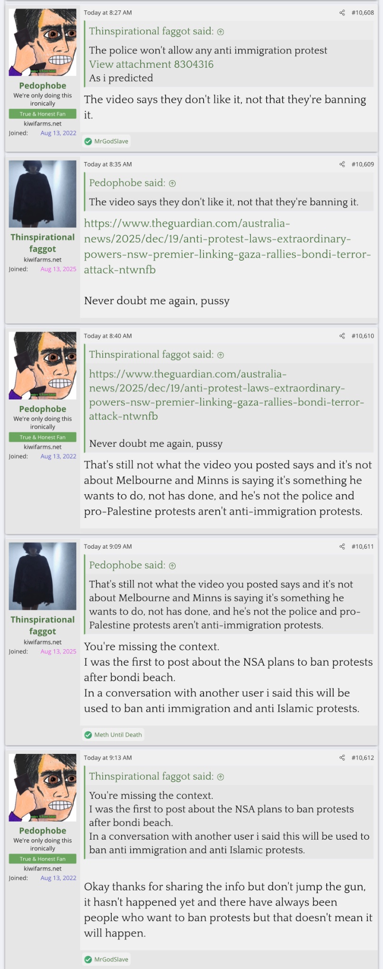Share post #10,610 using its share icon

342,336
